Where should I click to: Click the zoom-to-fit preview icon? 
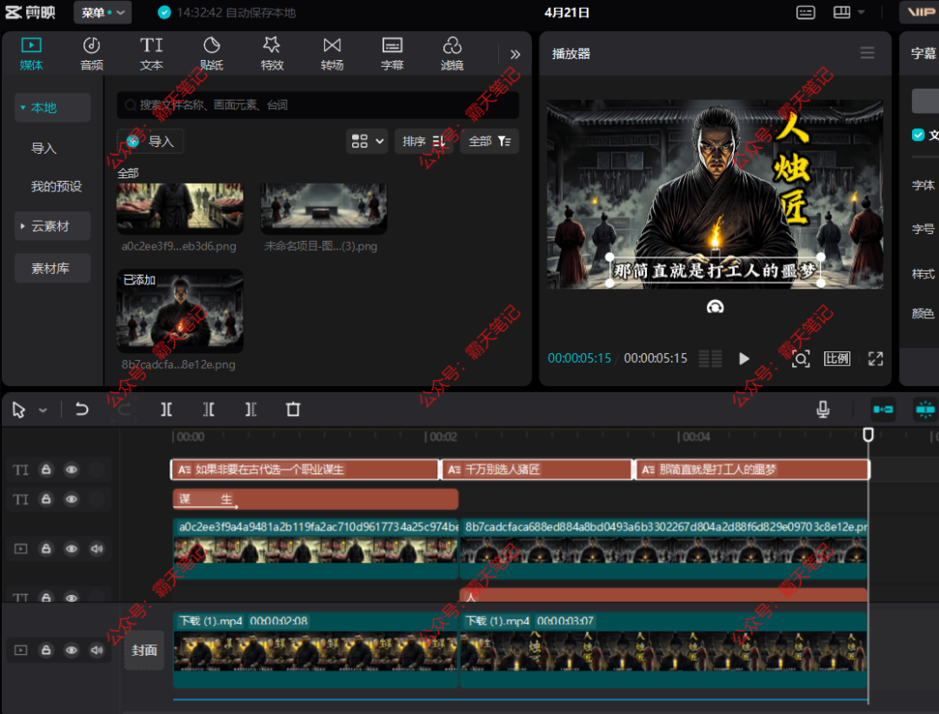coord(801,358)
